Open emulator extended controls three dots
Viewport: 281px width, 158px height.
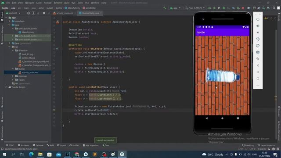click(x=258, y=85)
